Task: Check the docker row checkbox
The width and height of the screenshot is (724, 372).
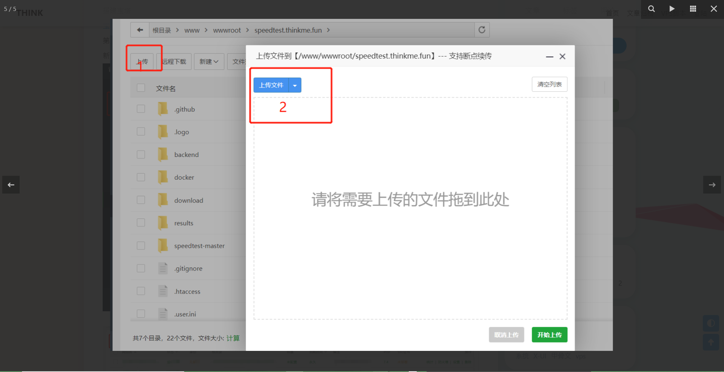Action: 141,177
